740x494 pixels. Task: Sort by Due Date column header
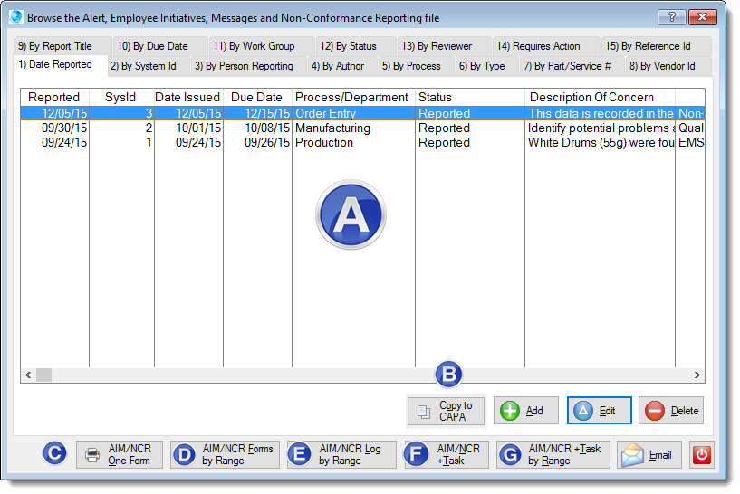click(257, 97)
